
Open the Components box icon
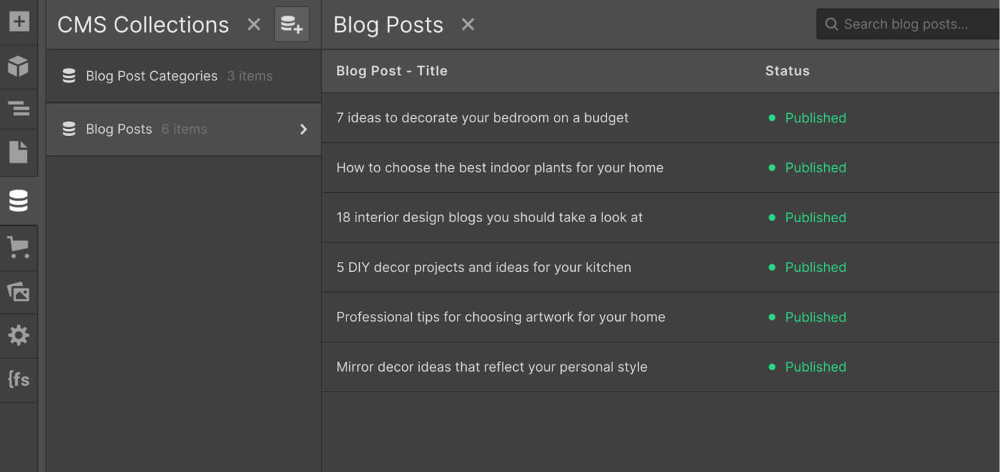tap(19, 66)
